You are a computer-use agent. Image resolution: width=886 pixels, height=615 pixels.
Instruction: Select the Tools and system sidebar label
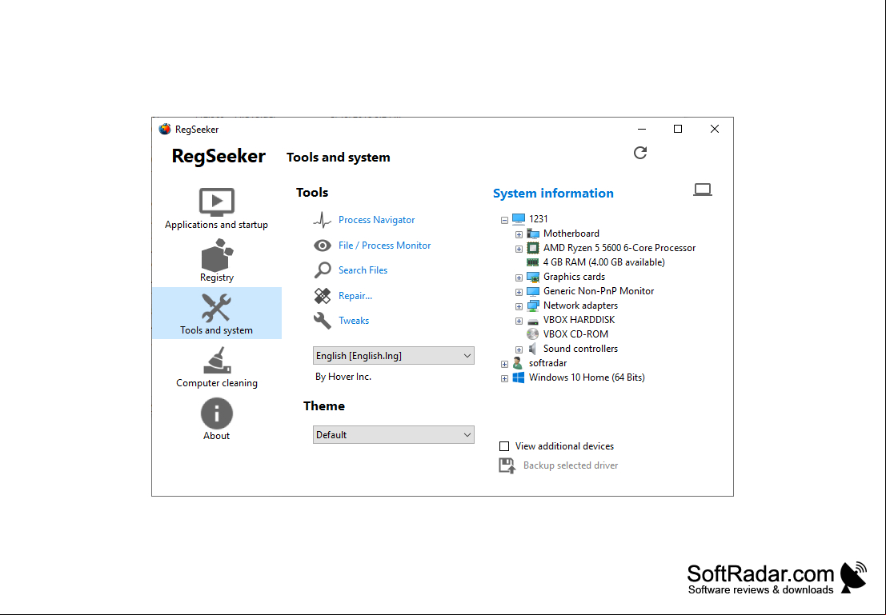[216, 330]
